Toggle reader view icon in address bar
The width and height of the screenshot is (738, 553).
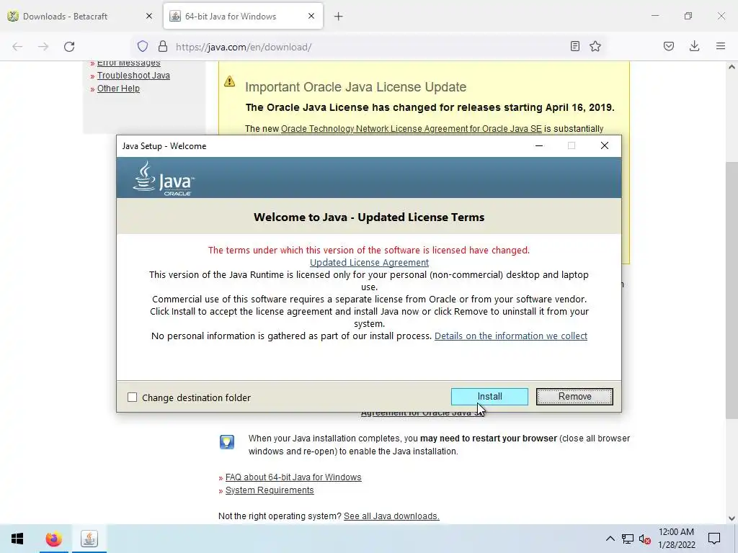[x=574, y=46]
